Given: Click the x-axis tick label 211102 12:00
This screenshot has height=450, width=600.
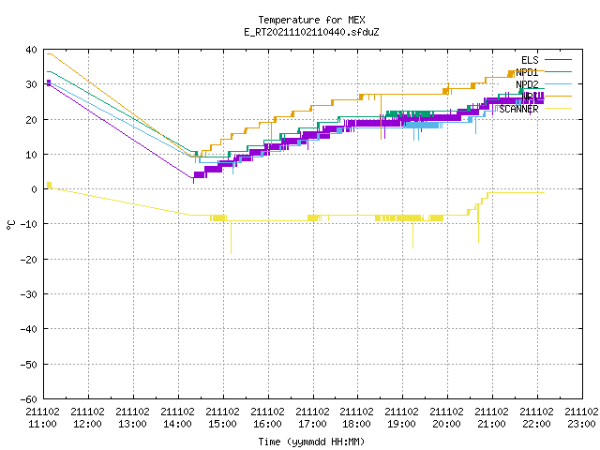Looking at the screenshot, I should (87, 418).
